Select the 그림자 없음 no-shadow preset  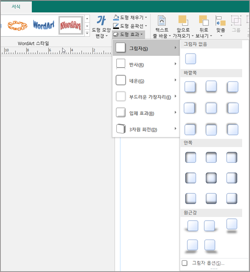click(x=190, y=59)
